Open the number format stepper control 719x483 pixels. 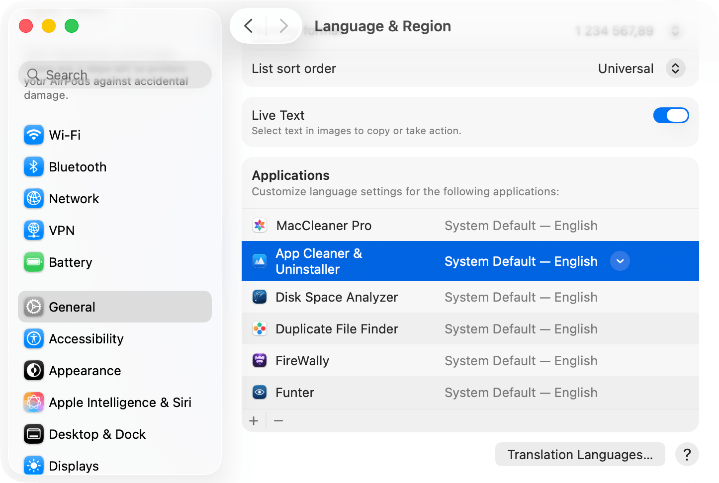pyautogui.click(x=675, y=30)
